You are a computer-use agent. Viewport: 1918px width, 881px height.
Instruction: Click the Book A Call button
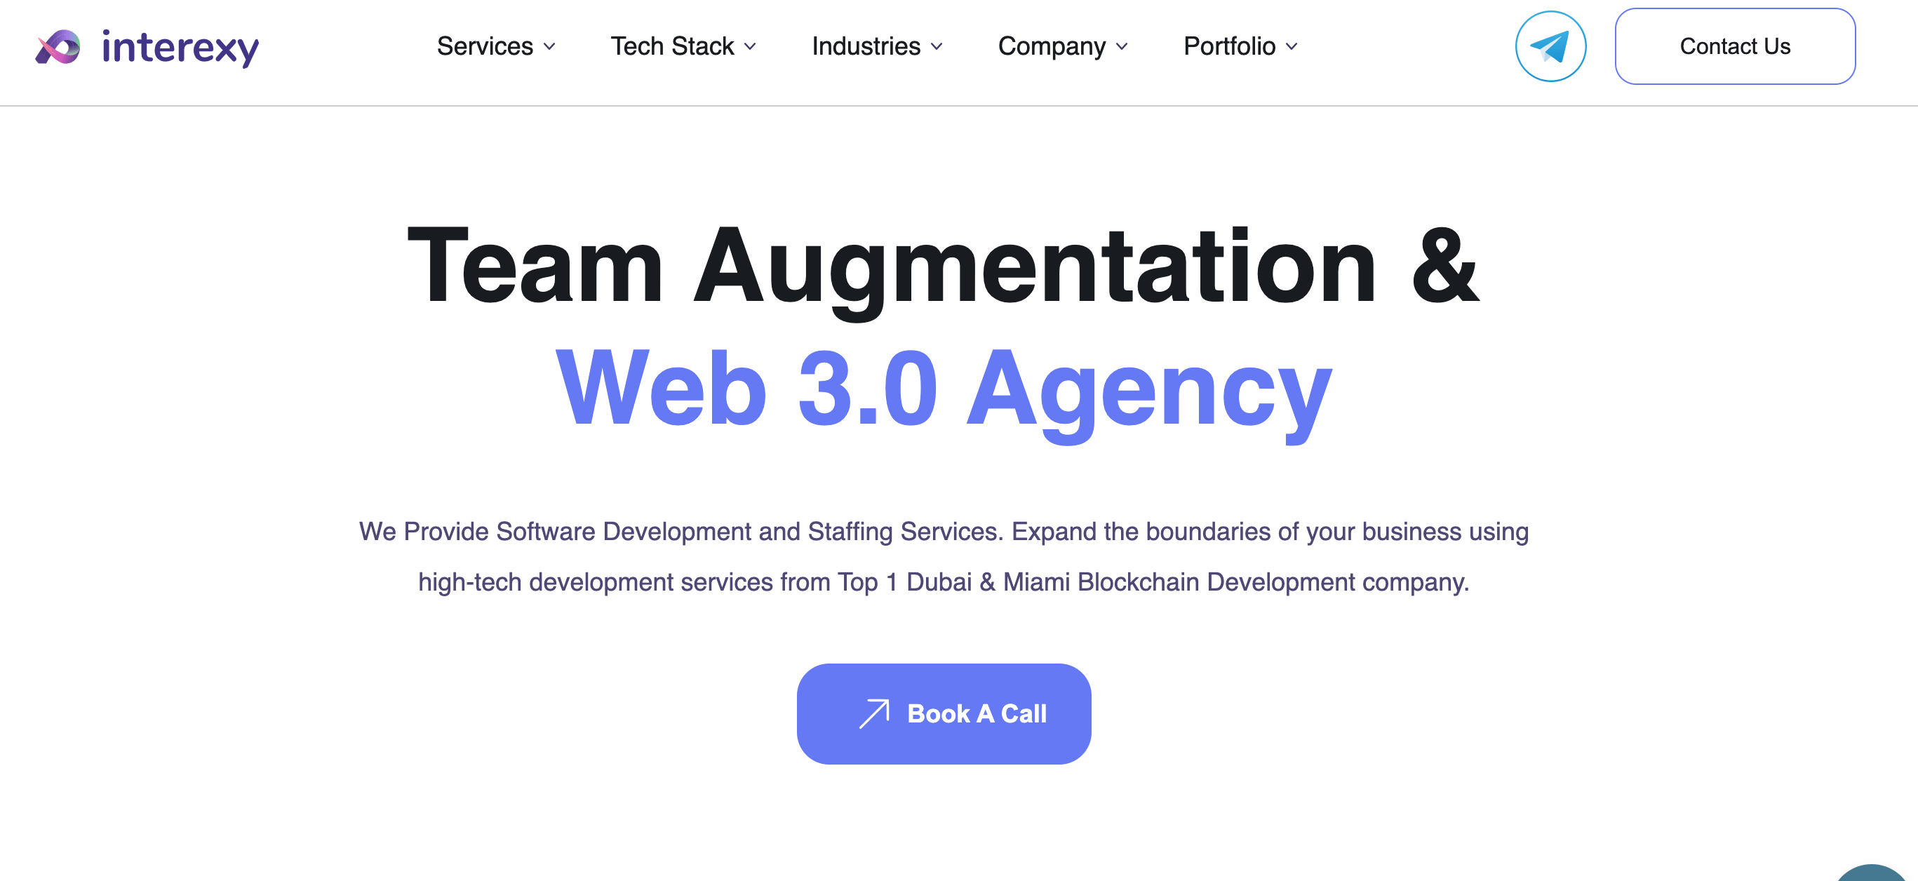click(x=943, y=712)
